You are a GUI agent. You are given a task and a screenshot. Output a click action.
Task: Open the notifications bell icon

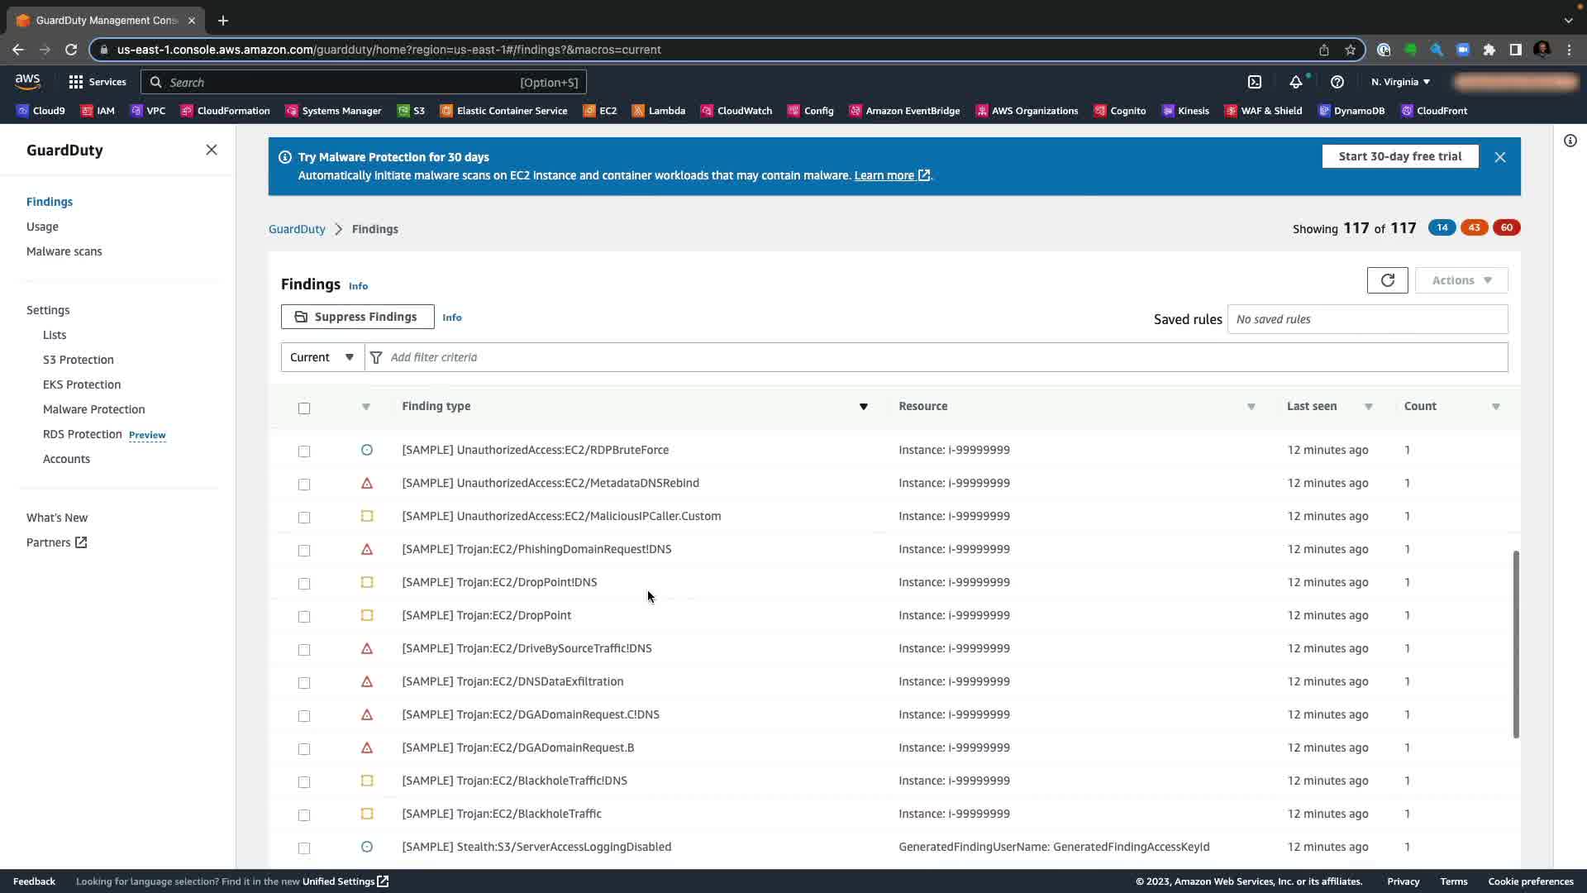pyautogui.click(x=1295, y=82)
